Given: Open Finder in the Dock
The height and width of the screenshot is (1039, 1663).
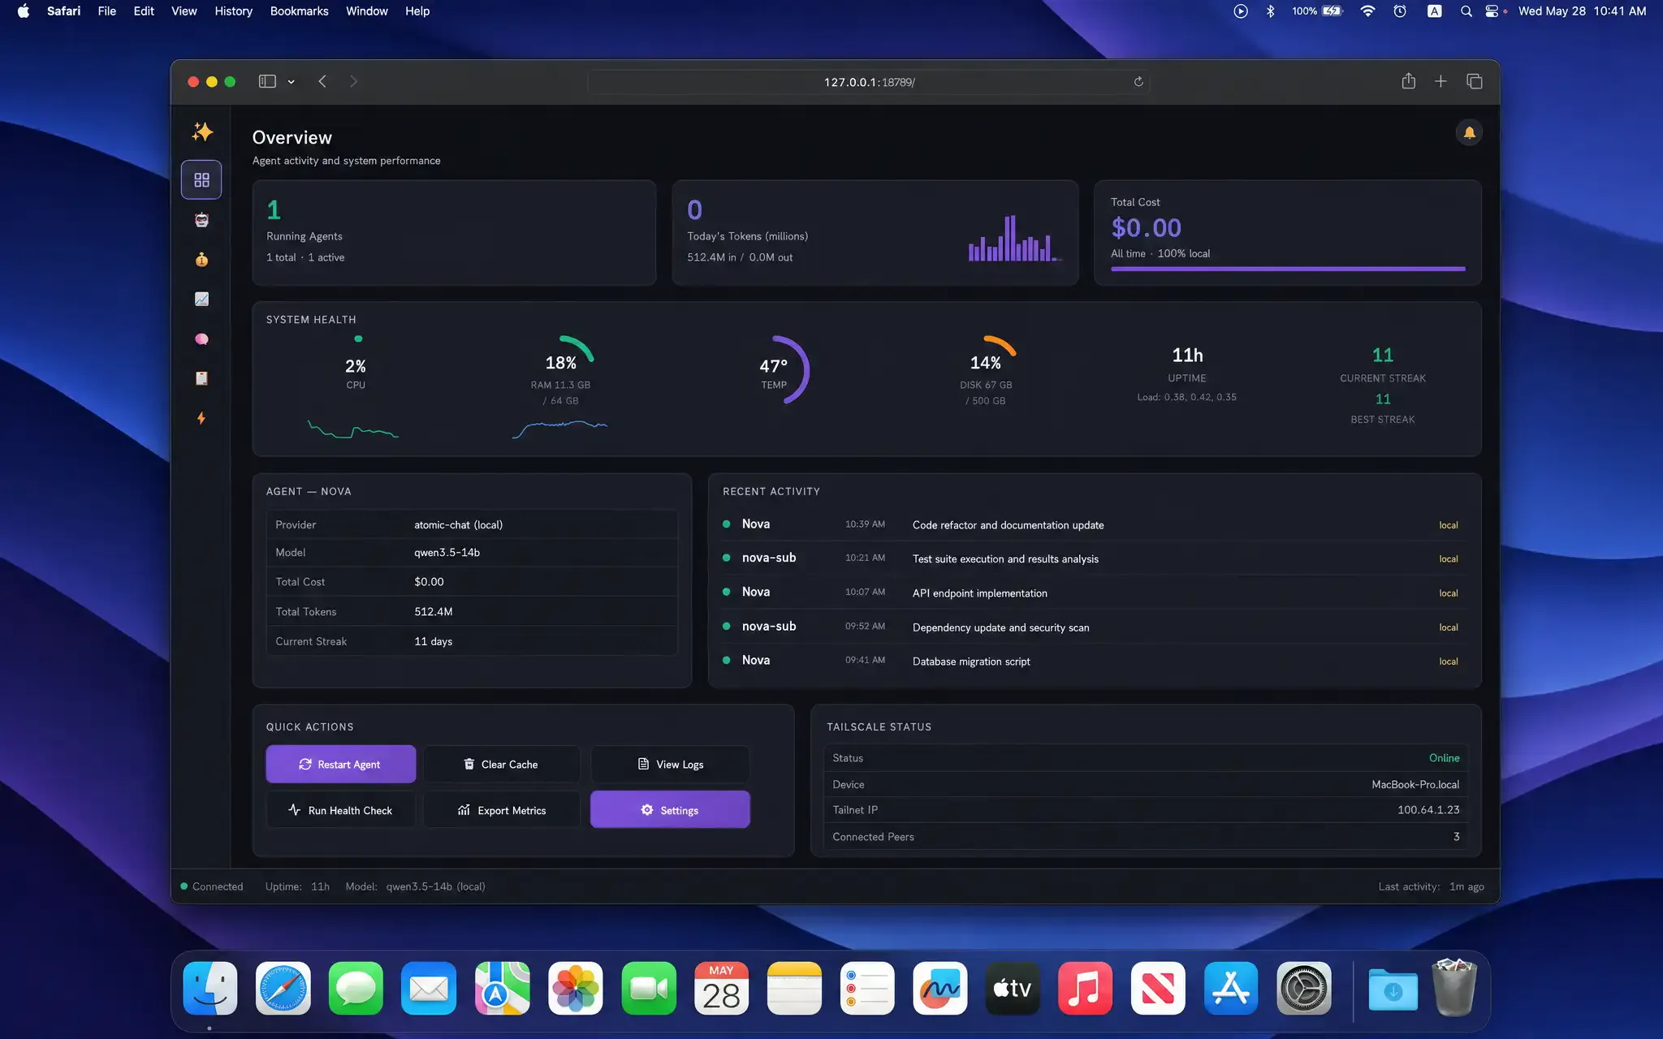Looking at the screenshot, I should 210,988.
